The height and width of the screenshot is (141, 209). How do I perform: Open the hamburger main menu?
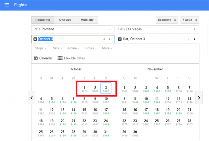[x=7, y=5]
